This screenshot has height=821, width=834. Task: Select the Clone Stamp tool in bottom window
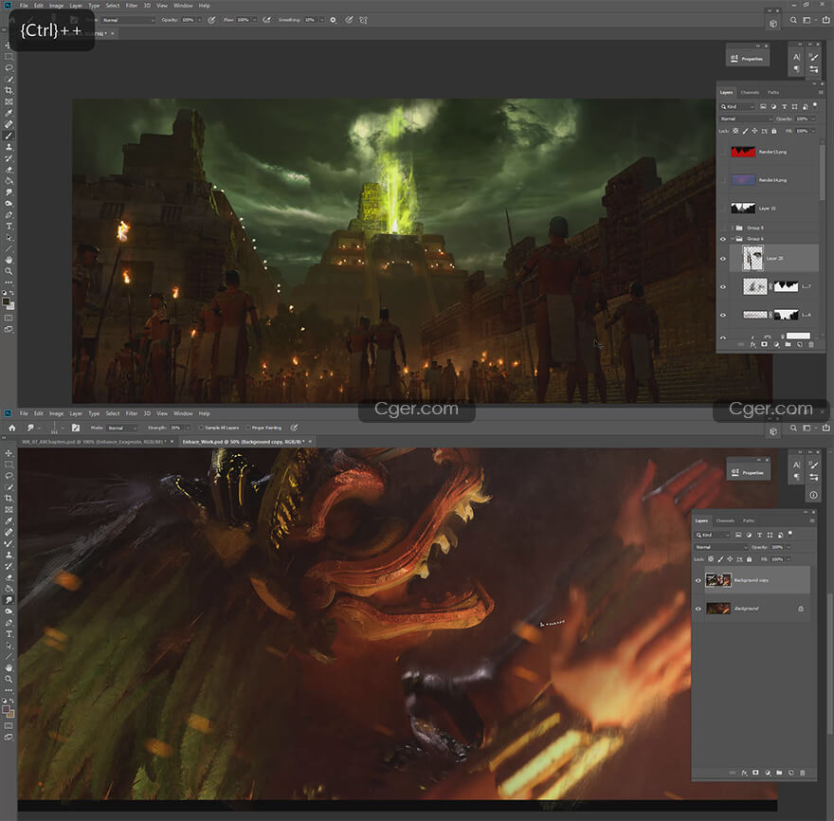coord(9,555)
